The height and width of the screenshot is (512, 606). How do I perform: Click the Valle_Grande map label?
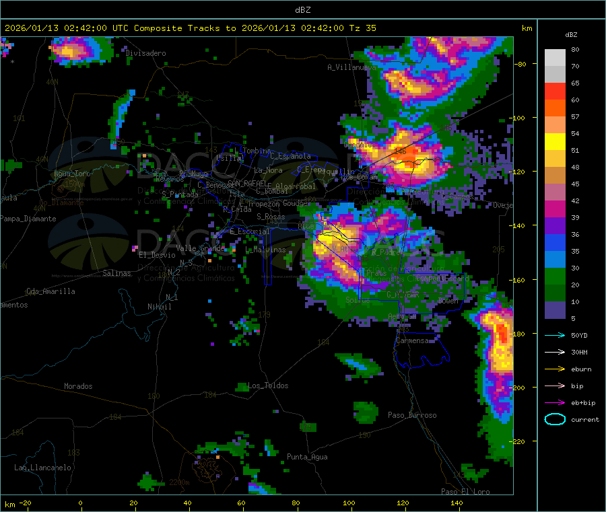(x=200, y=248)
